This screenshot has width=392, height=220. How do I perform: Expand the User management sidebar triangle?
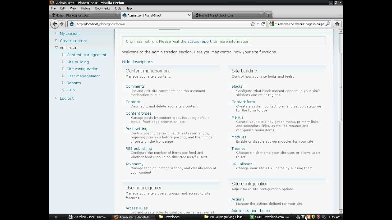(63, 75)
